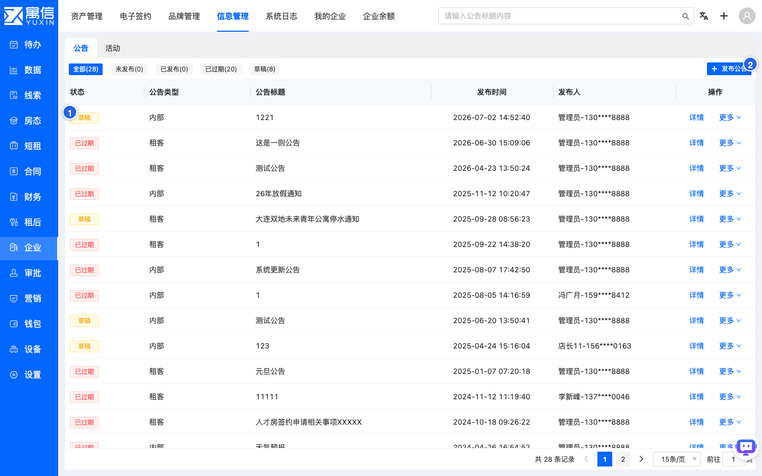Expand 更多 for 系统更新公告 row
Image resolution: width=762 pixels, height=476 pixels.
730,270
